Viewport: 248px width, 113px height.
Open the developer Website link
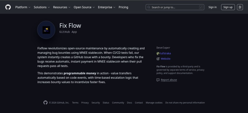166,59
